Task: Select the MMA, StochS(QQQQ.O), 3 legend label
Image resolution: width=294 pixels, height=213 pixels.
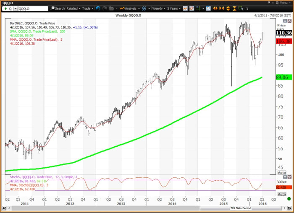Action: point(29,185)
